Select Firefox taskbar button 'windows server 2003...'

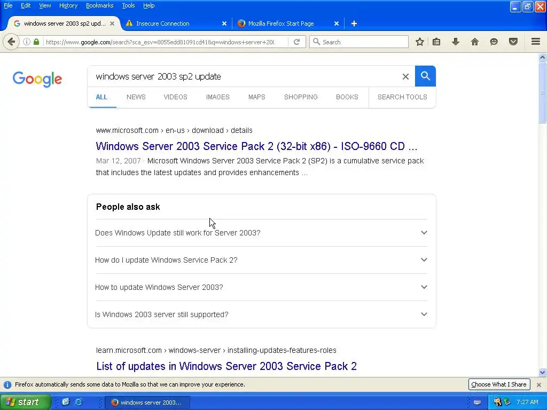point(147,403)
